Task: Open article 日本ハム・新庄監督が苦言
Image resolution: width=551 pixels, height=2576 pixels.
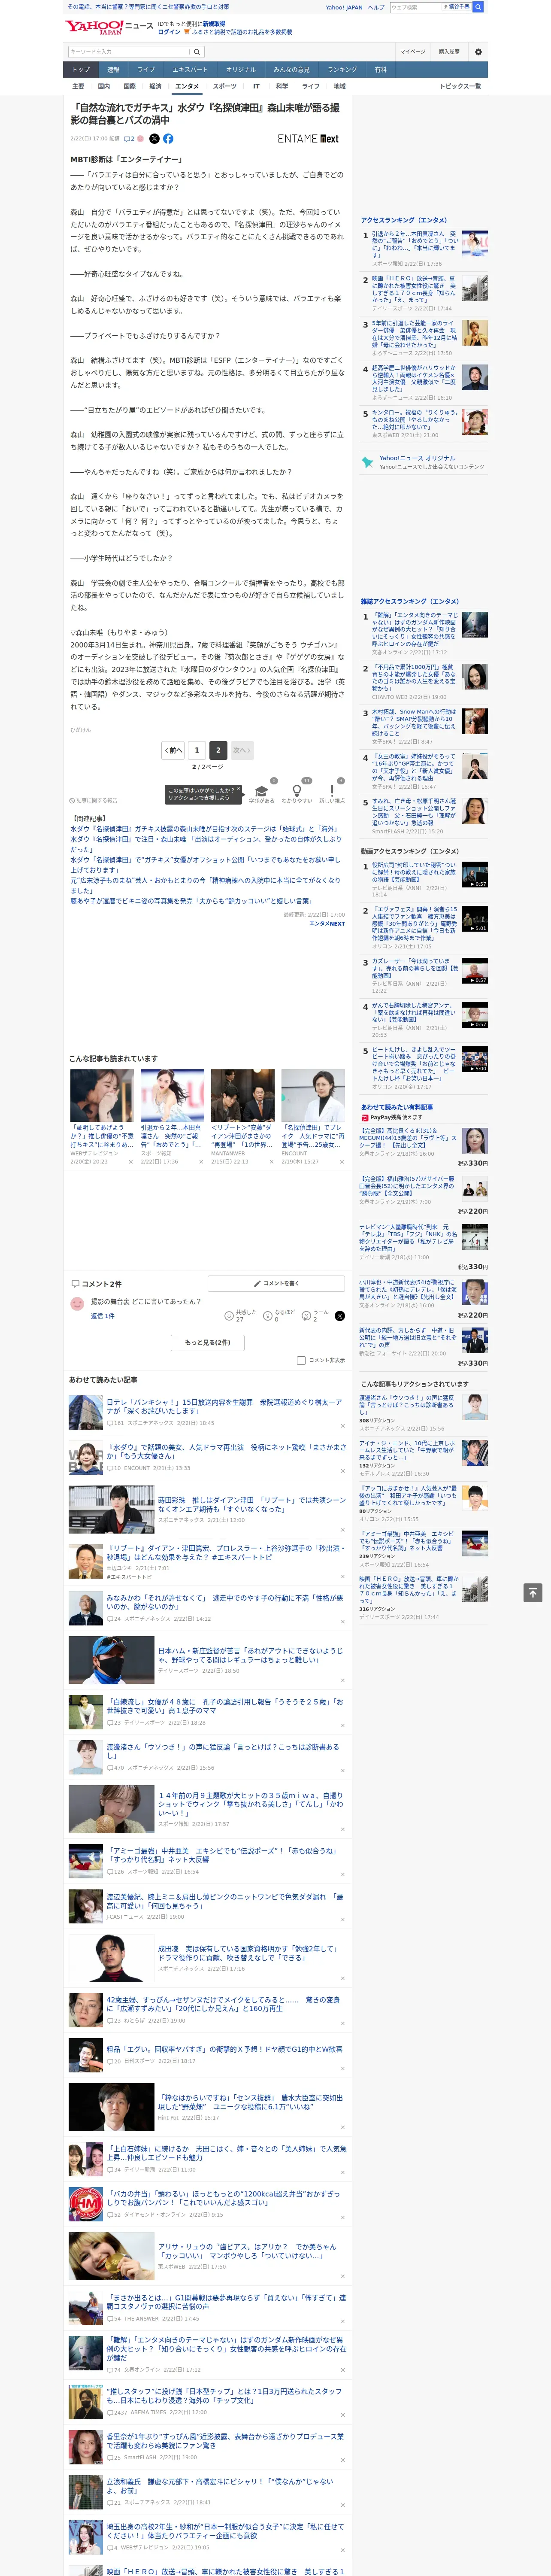Action: (x=250, y=1655)
